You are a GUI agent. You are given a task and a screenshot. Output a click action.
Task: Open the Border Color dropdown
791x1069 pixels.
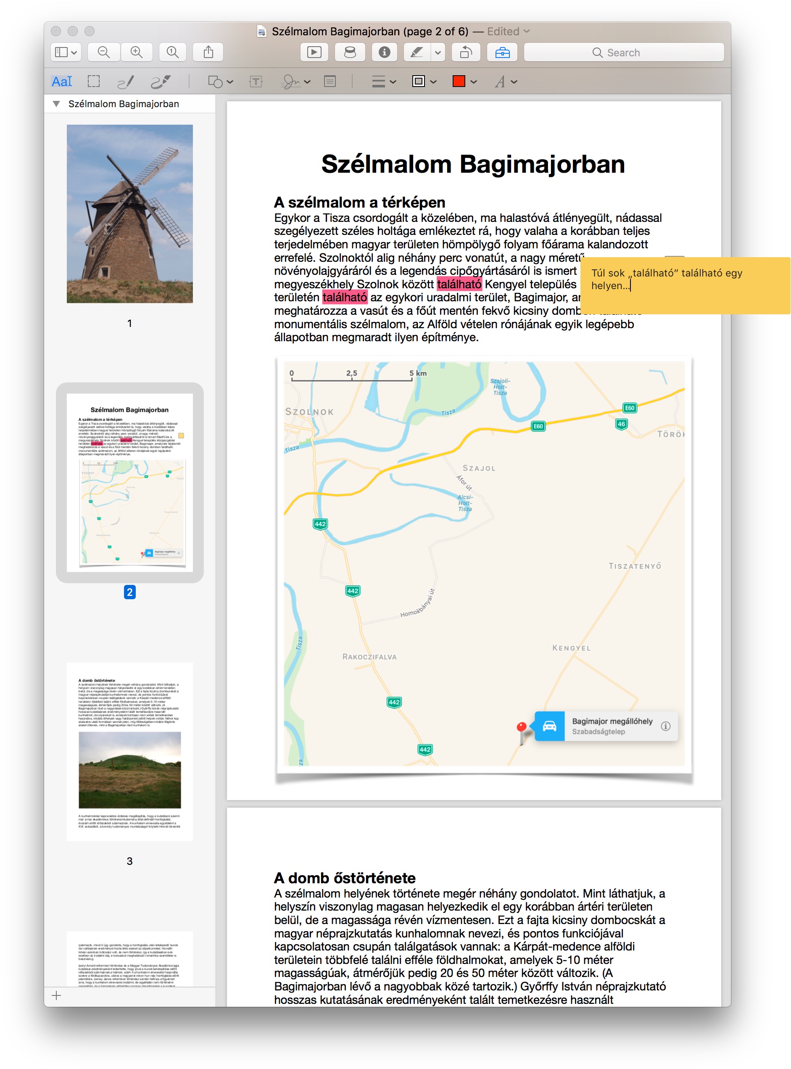click(x=424, y=82)
